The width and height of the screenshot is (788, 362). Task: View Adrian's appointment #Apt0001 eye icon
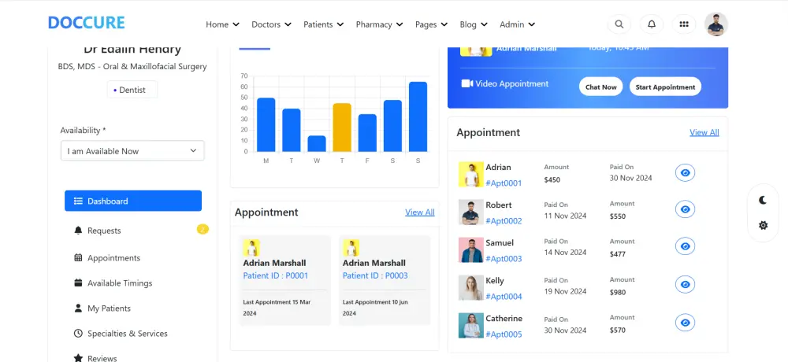point(685,172)
